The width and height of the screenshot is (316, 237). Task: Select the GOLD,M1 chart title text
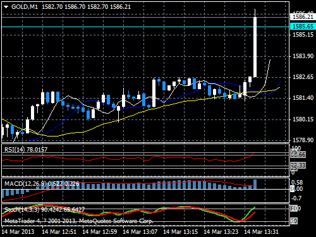tap(25, 7)
